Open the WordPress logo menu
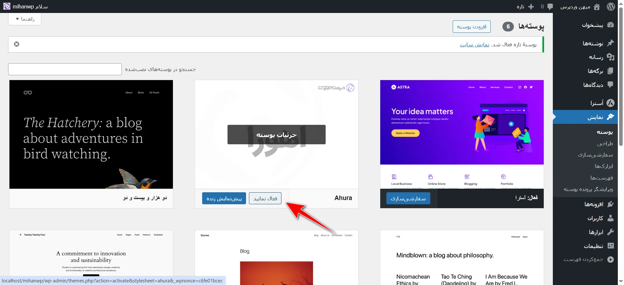Viewport: 624px width, 285px height. (611, 6)
